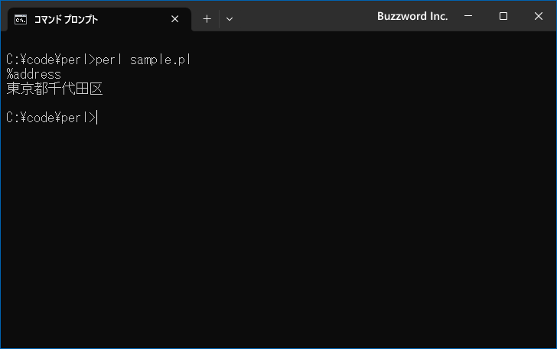Minimize the terminal window
Screen dimensions: 557x349
(x=468, y=16)
